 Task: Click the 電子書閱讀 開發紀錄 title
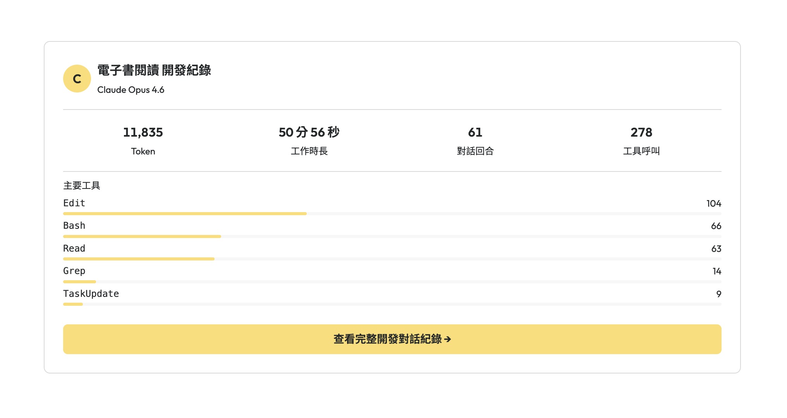(155, 71)
